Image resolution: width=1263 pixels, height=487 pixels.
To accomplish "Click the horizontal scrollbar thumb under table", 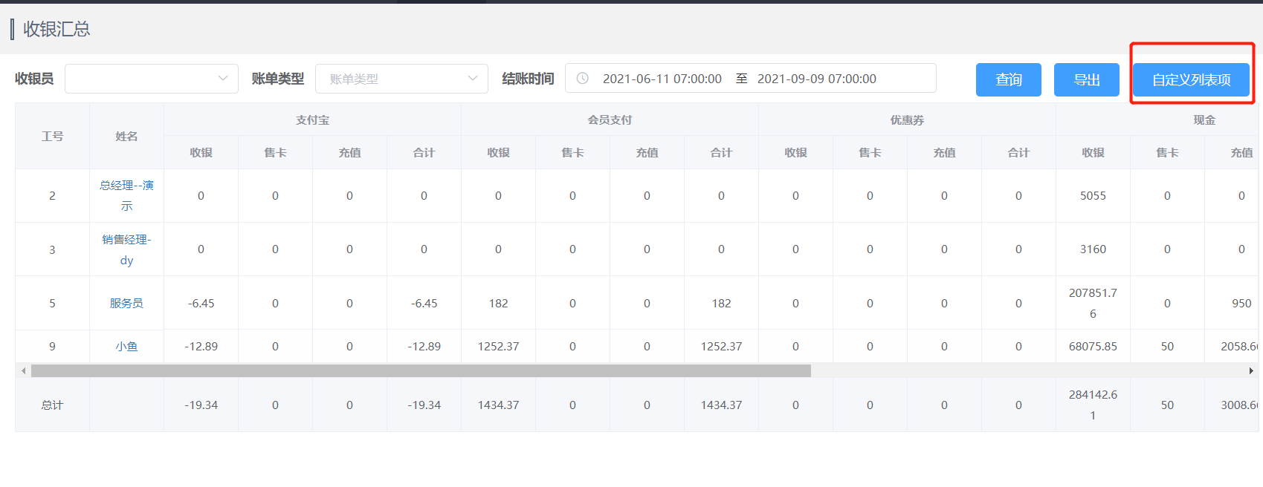I will coord(421,370).
